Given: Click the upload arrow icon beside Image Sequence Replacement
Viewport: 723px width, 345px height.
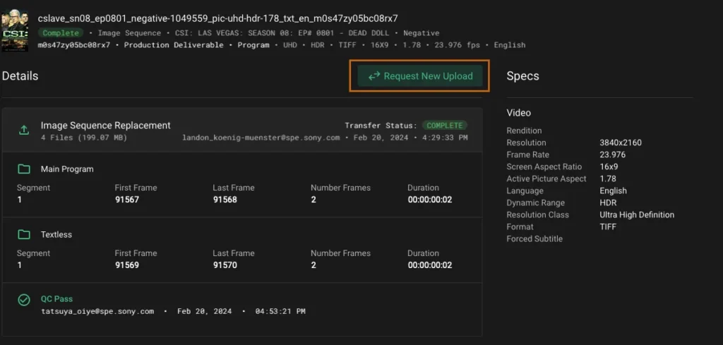Looking at the screenshot, I should pyautogui.click(x=24, y=131).
